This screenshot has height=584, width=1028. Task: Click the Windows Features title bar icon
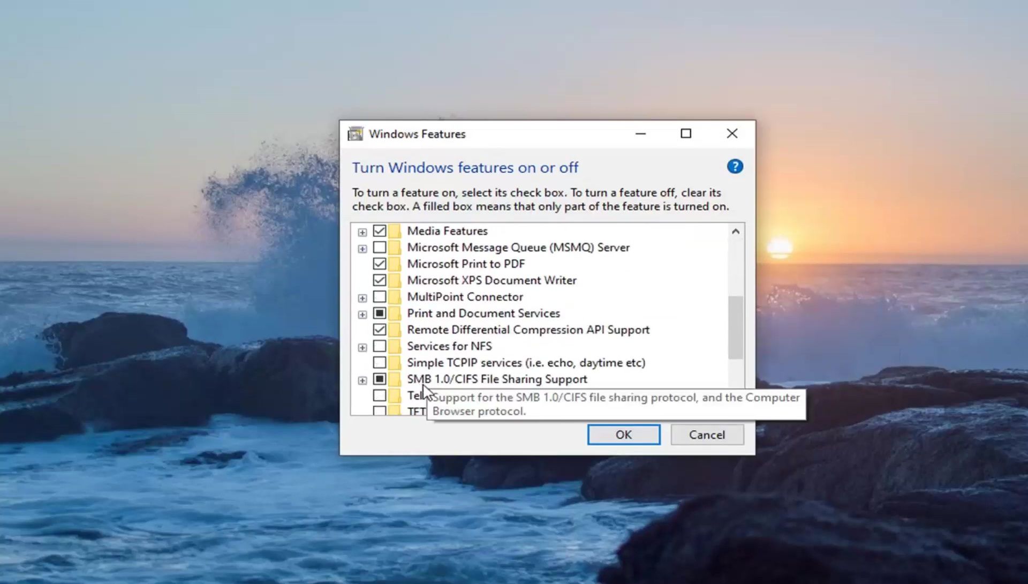(x=356, y=134)
